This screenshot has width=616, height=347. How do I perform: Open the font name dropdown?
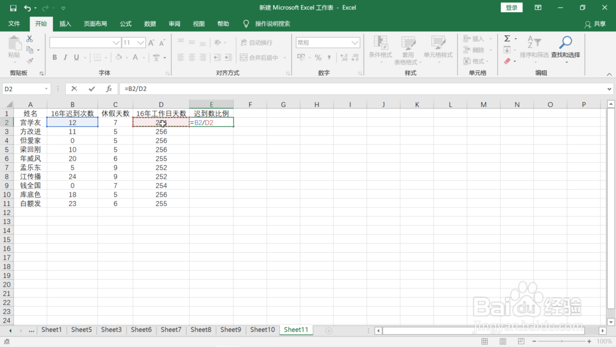(x=116, y=43)
